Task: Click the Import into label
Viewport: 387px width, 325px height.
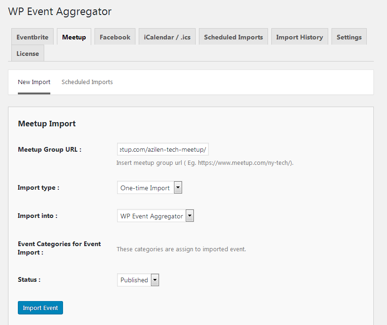Action: coord(38,216)
